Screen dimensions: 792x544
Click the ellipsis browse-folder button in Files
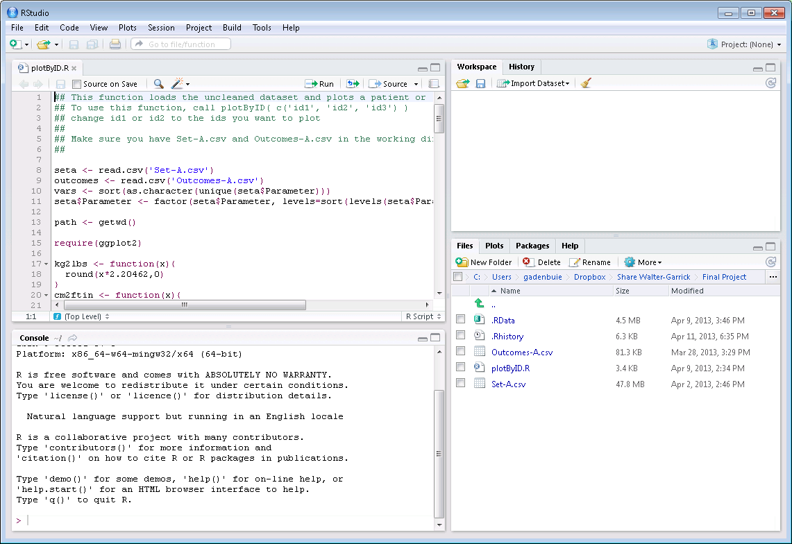point(773,277)
